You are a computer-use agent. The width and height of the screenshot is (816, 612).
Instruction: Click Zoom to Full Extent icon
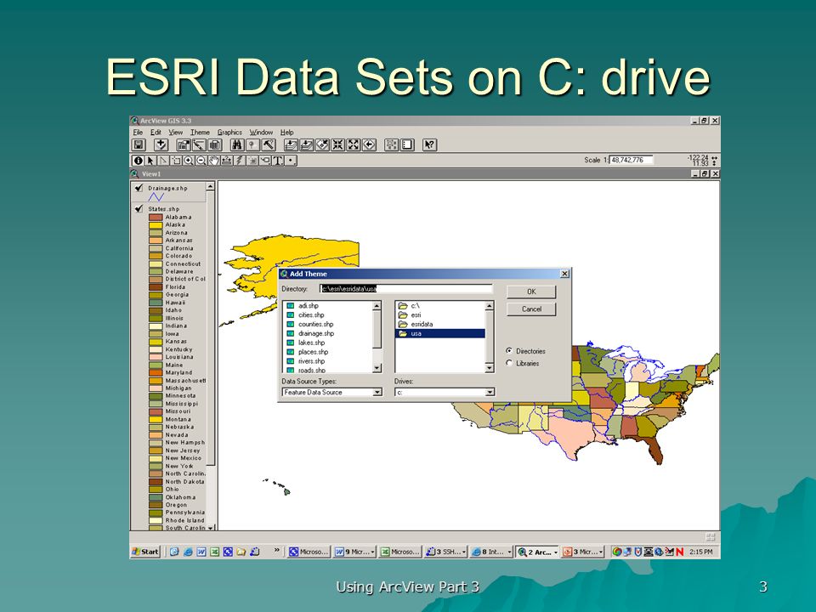coord(292,145)
